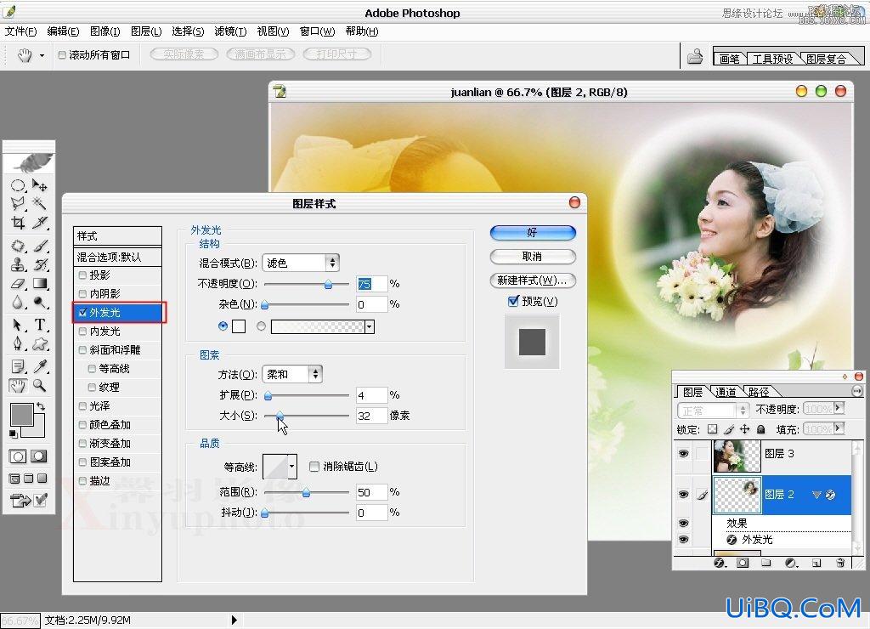This screenshot has width=870, height=629.
Task: Select the Pen tool
Action: click(18, 343)
